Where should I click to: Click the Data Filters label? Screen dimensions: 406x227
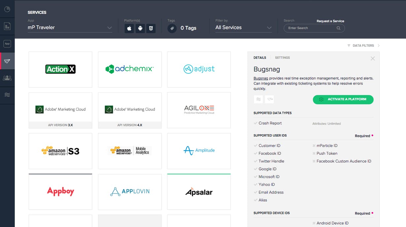coord(363,46)
